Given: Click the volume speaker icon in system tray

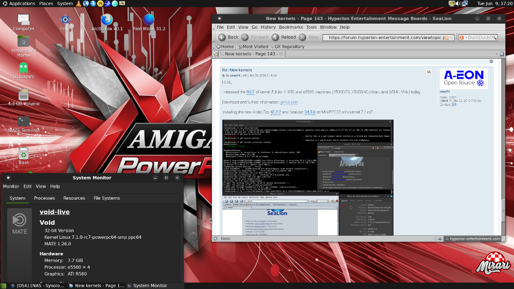Looking at the screenshot, I should tap(458, 4).
